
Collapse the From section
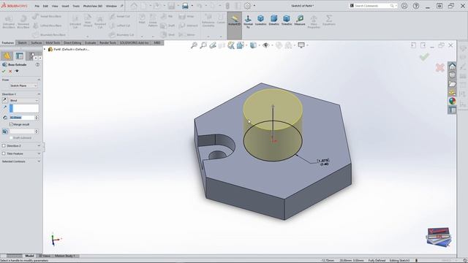[x=39, y=80]
